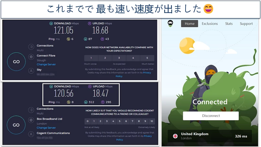Click the Disconnect button
Screen dimensions: 261x147
tap(211, 116)
